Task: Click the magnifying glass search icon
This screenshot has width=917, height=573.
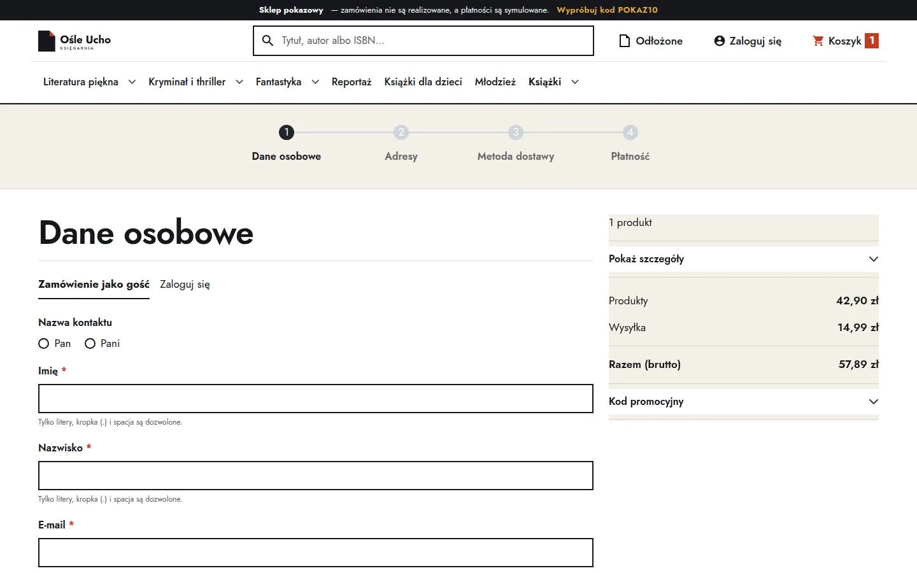Action: click(x=268, y=41)
